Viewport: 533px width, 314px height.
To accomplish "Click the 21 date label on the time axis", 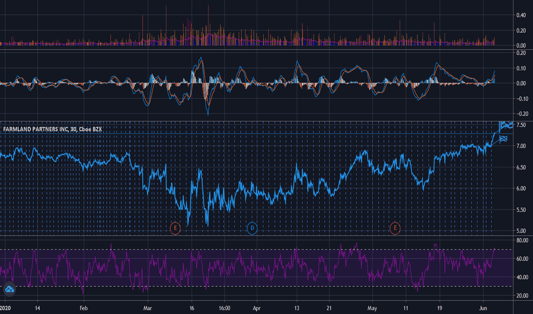I will click(x=329, y=308).
